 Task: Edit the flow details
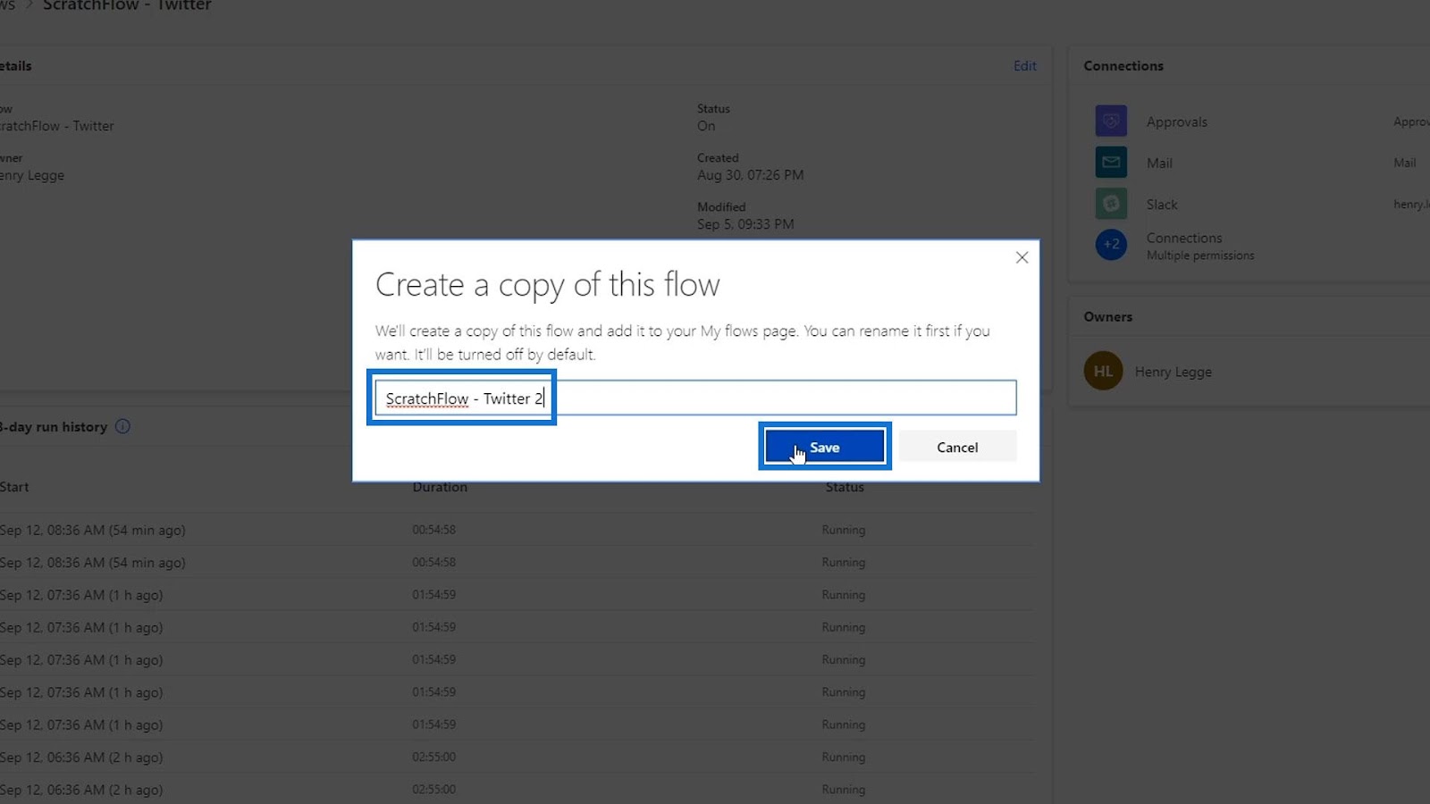pyautogui.click(x=1025, y=66)
